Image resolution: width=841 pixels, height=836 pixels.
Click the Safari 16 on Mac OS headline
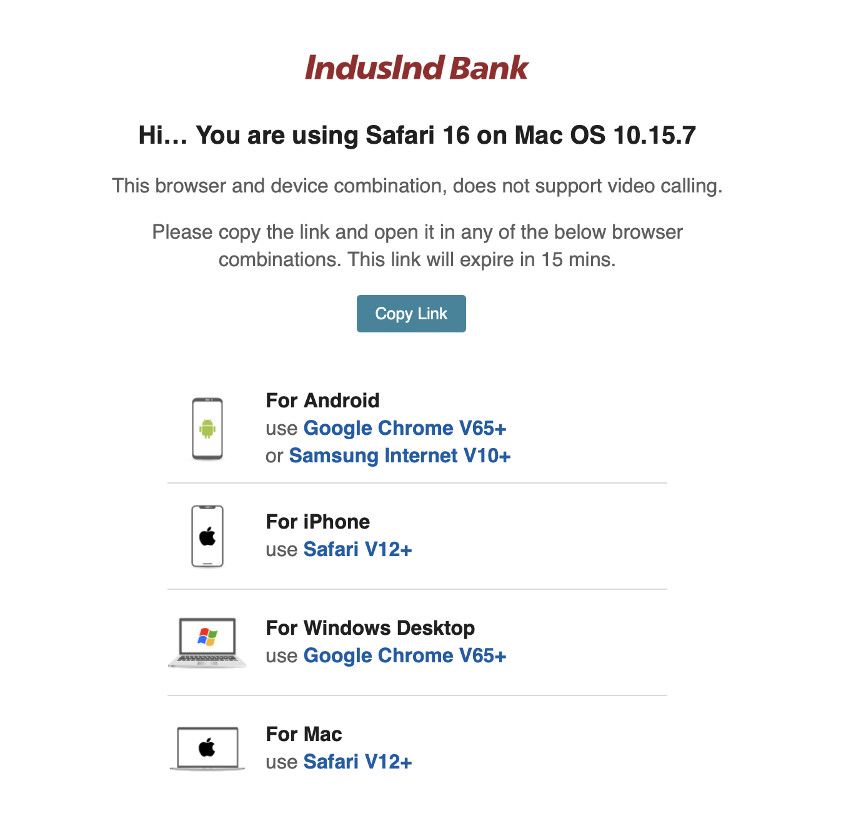tap(417, 135)
